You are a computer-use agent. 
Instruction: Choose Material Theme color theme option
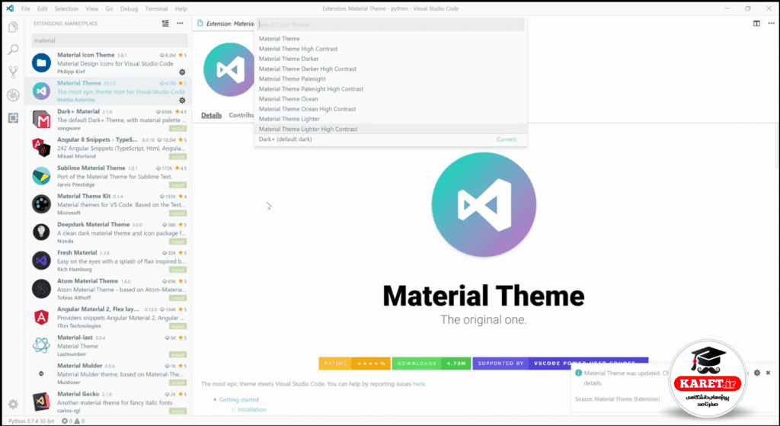coord(391,39)
